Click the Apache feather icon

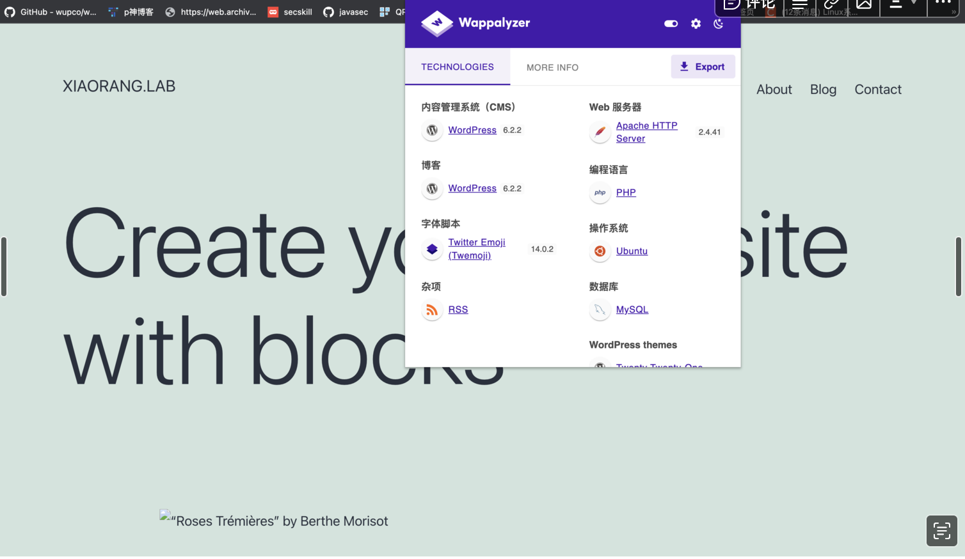click(600, 132)
